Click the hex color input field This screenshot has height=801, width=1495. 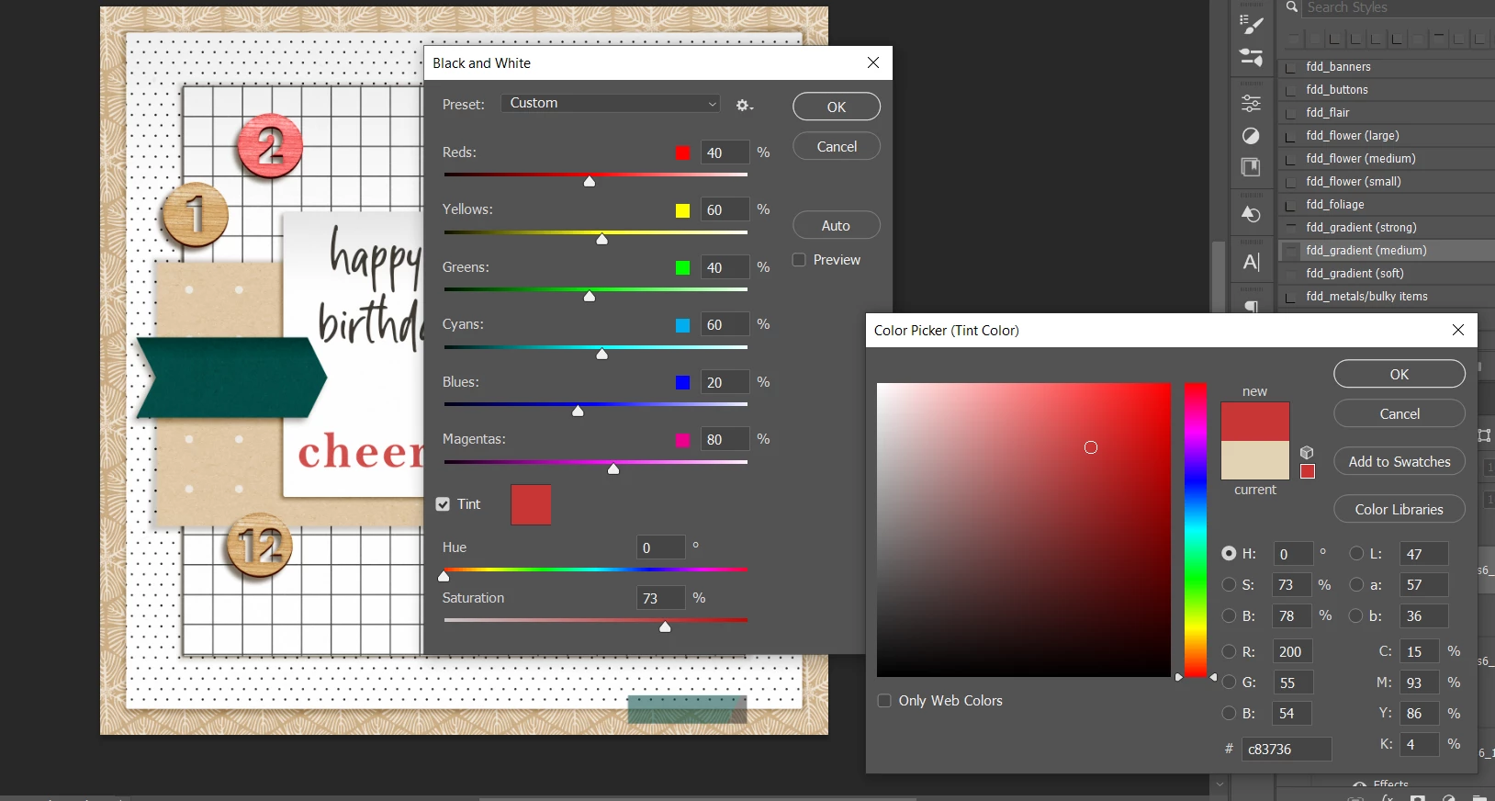tap(1287, 750)
